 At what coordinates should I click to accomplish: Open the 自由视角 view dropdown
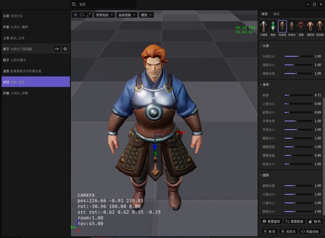click(x=127, y=15)
